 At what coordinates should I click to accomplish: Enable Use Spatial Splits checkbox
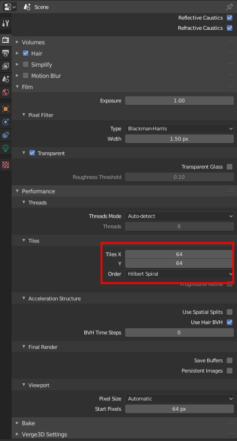230,312
